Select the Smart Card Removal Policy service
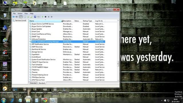The height and width of the screenshot is (103, 183). pyautogui.click(x=67, y=34)
